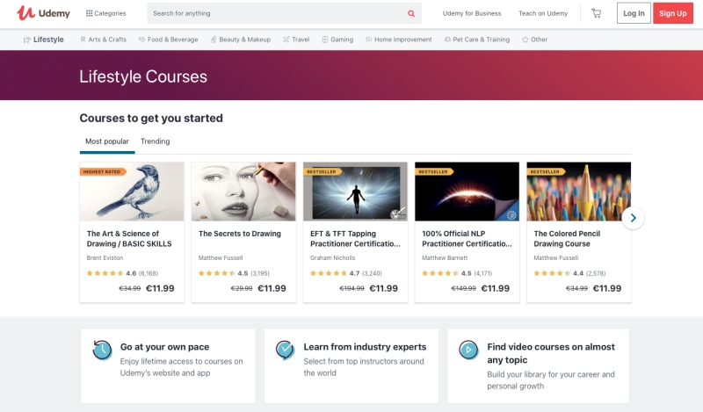Click instructor name Brent Eviston
The height and width of the screenshot is (412, 703).
(x=105, y=257)
